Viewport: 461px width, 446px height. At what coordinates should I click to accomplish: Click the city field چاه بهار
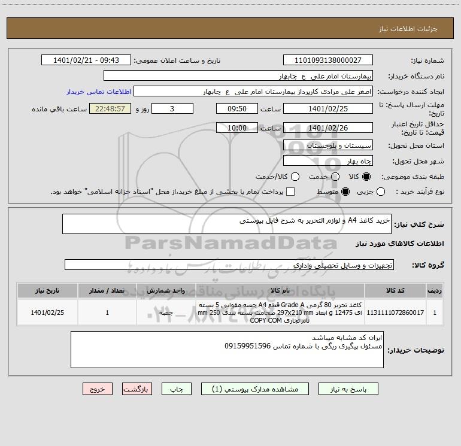[x=328, y=160]
